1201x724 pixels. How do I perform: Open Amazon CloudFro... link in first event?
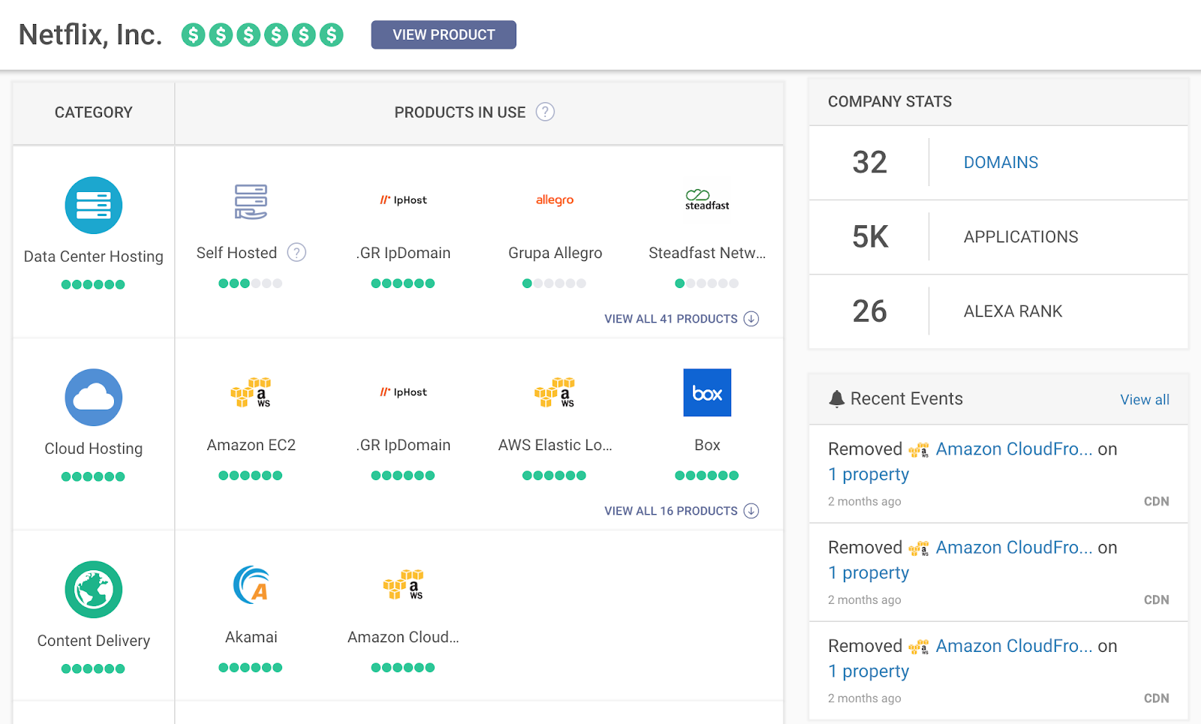click(1014, 449)
